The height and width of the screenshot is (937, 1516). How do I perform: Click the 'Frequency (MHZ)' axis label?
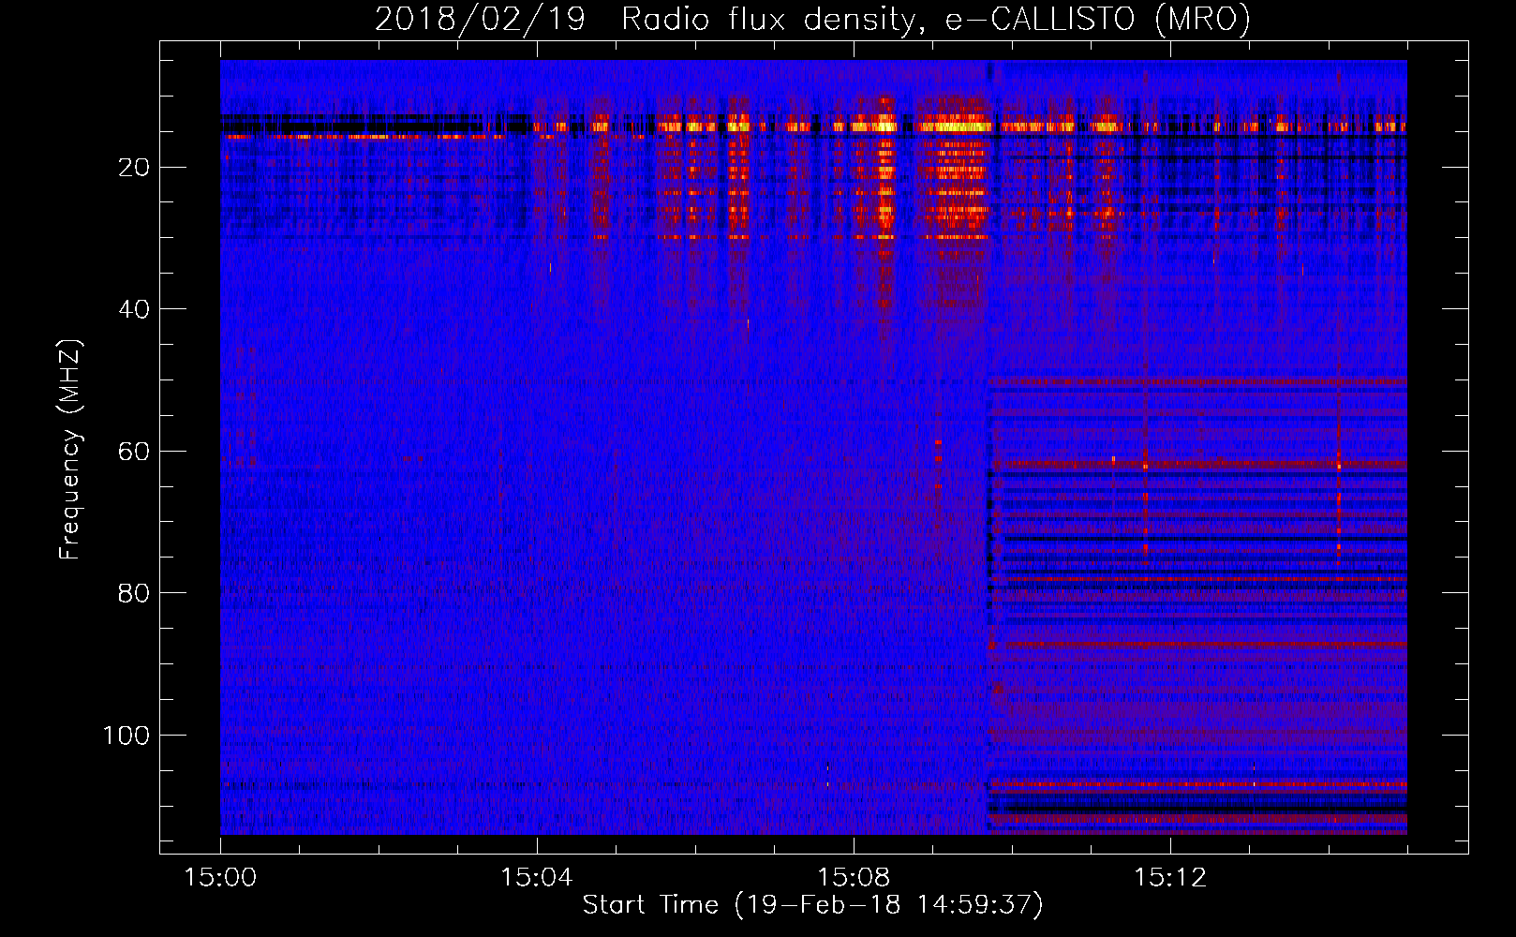point(70,449)
